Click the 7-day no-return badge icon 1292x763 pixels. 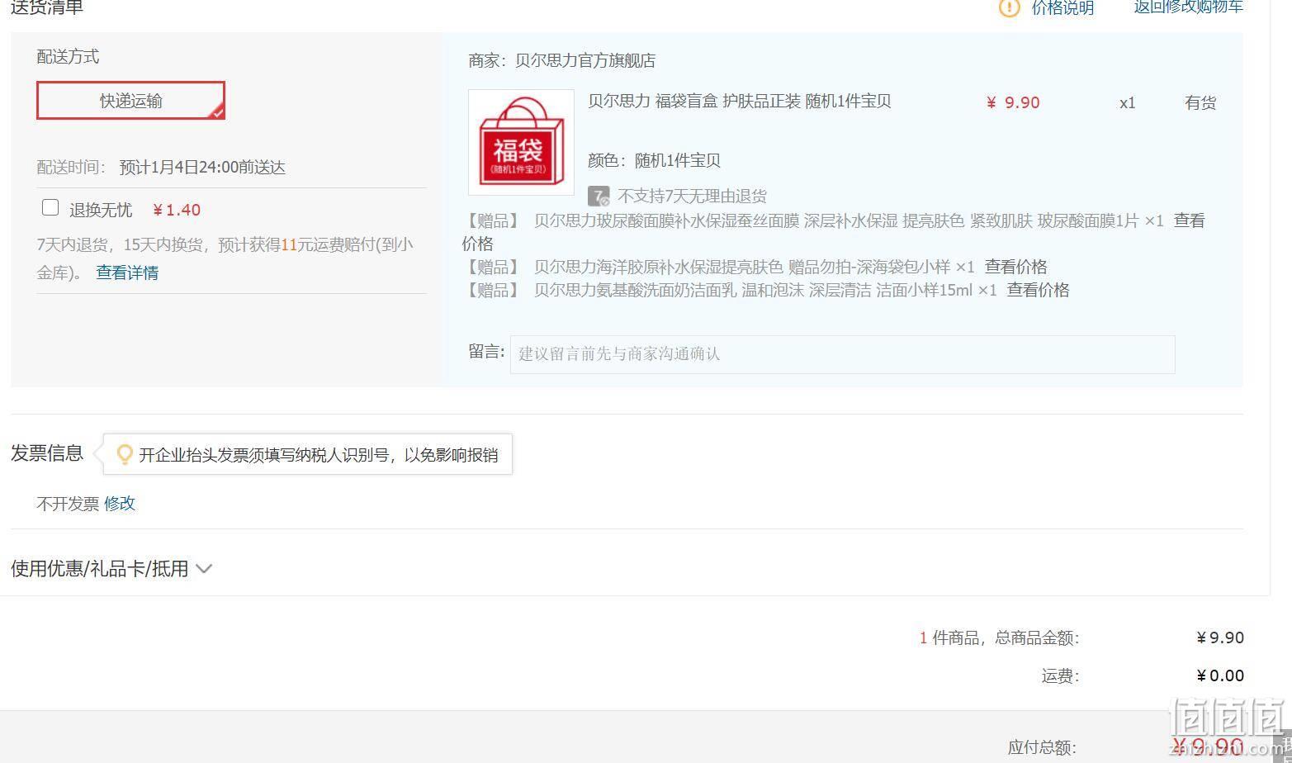(599, 196)
